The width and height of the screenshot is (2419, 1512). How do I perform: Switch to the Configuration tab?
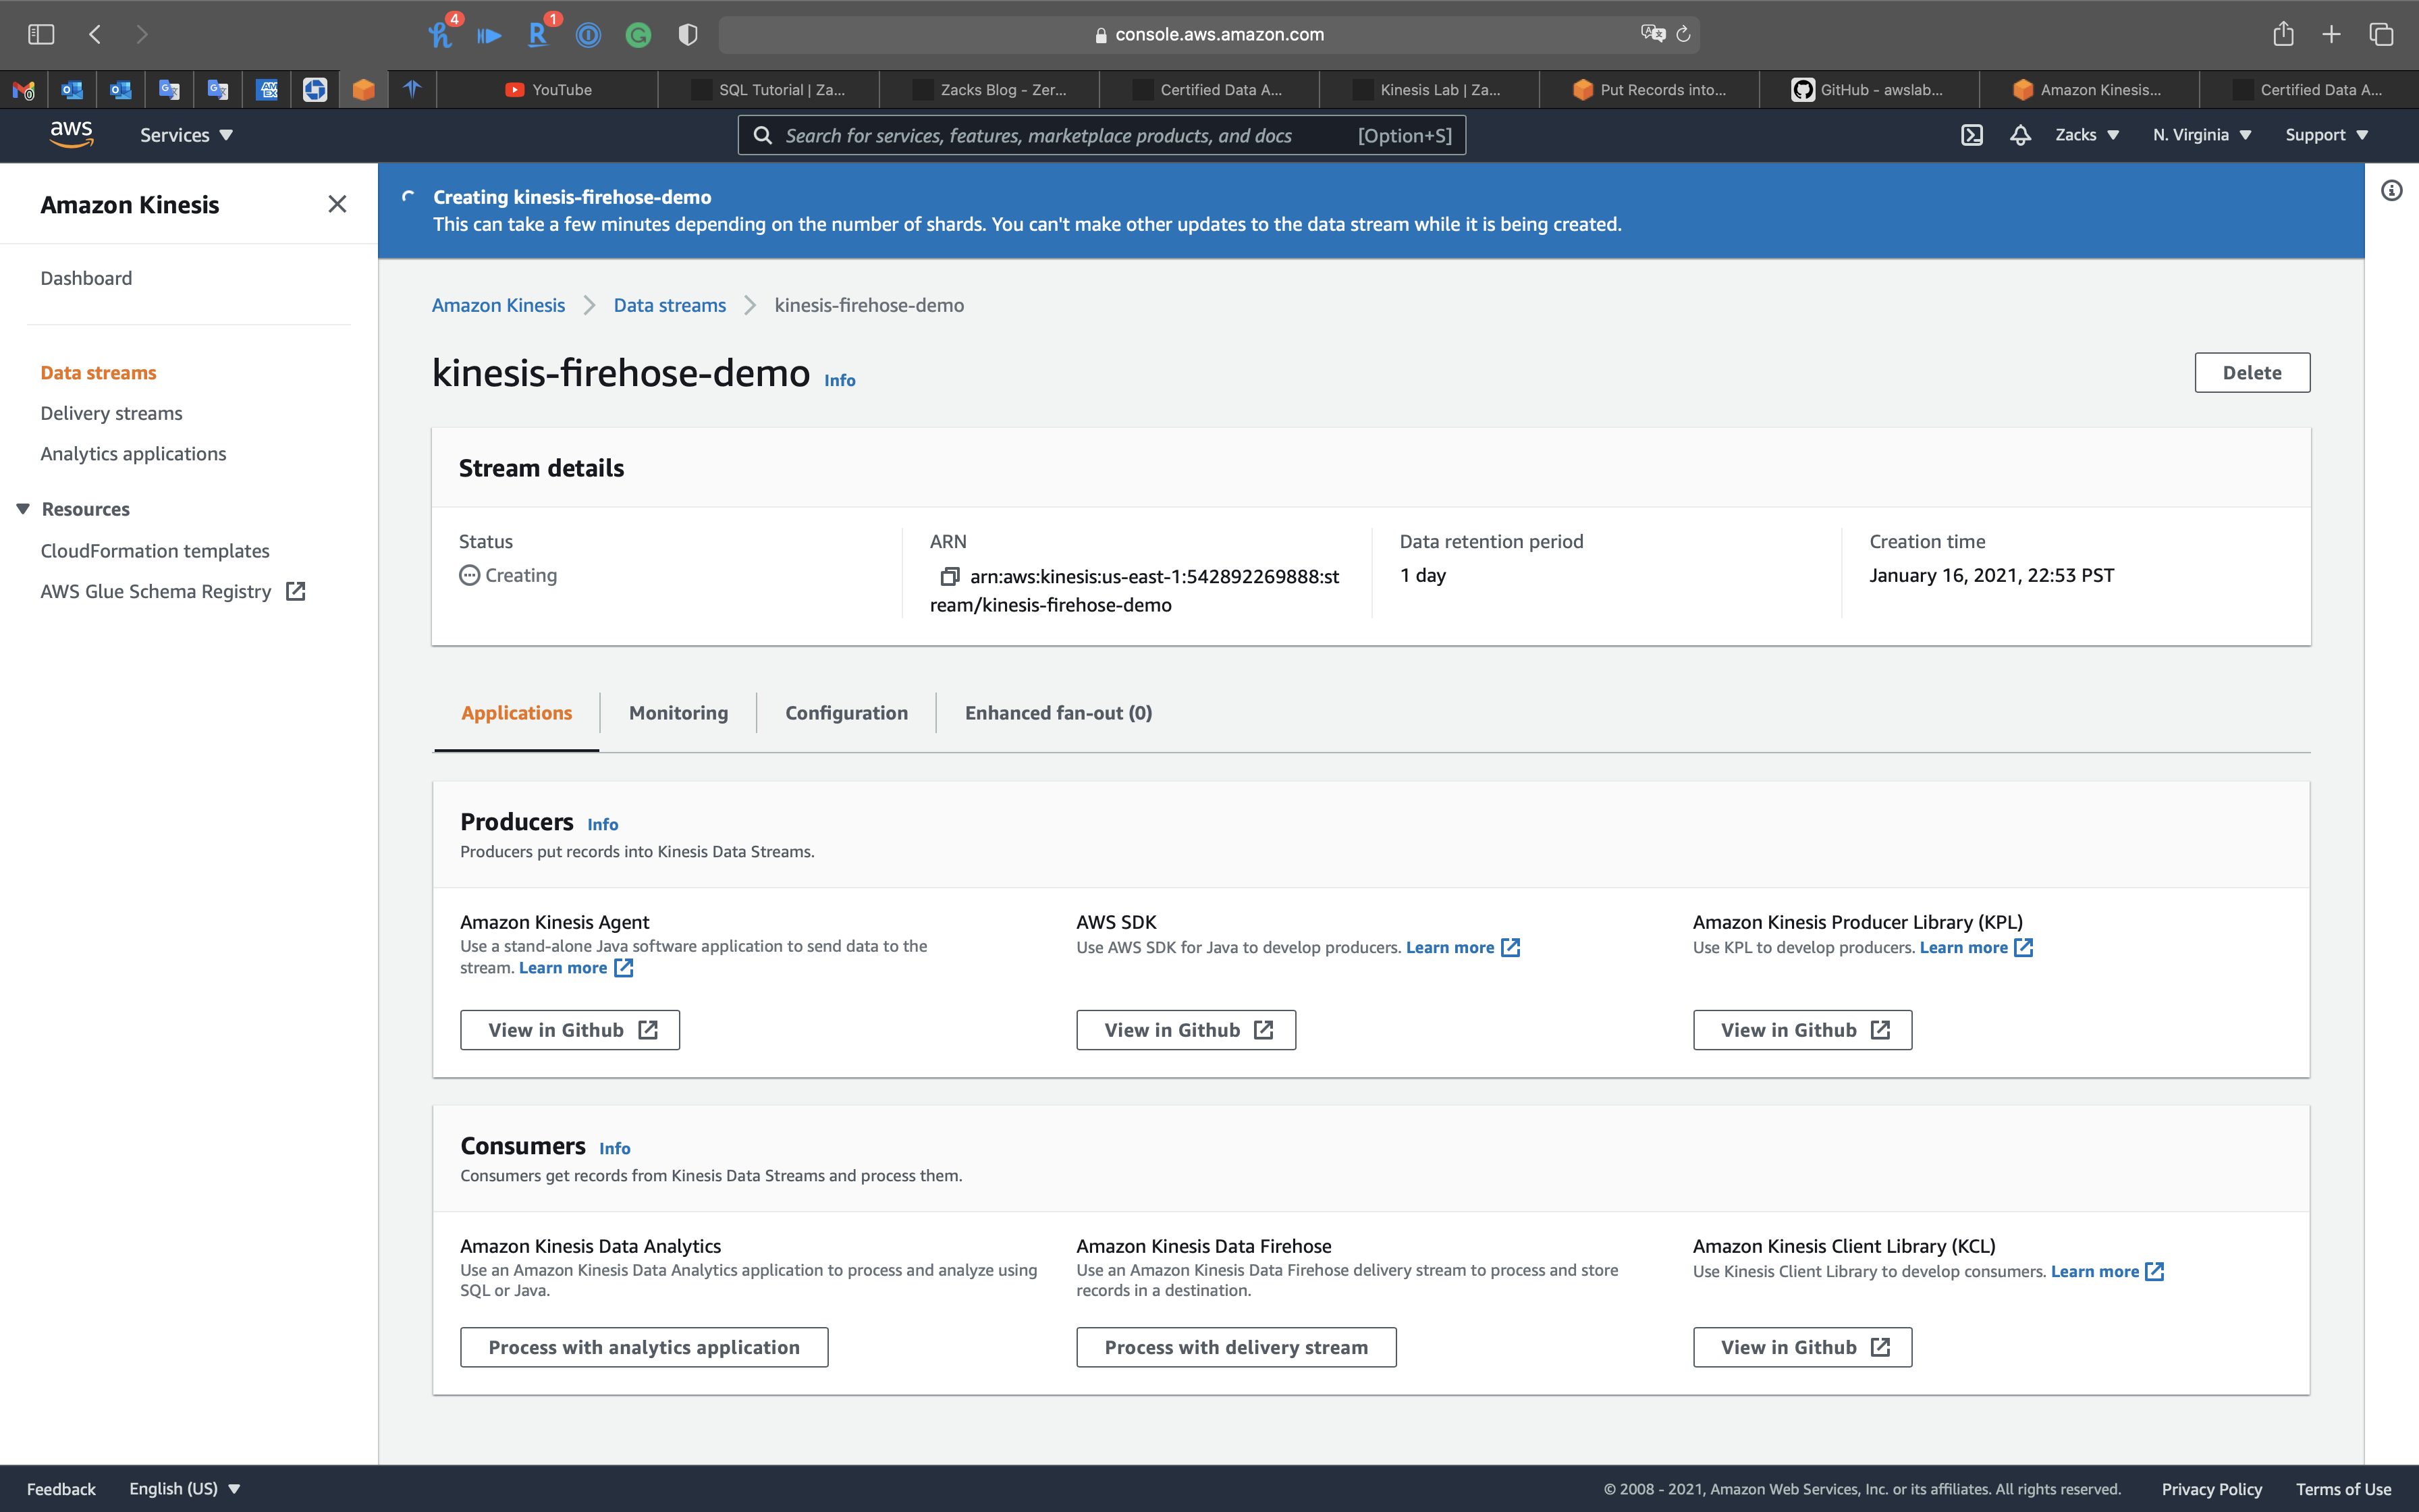846,713
